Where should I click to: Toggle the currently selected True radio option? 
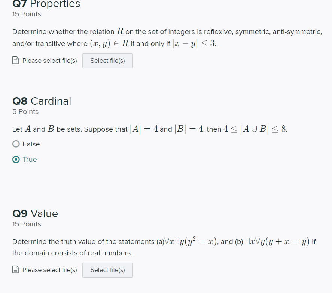click(16, 159)
